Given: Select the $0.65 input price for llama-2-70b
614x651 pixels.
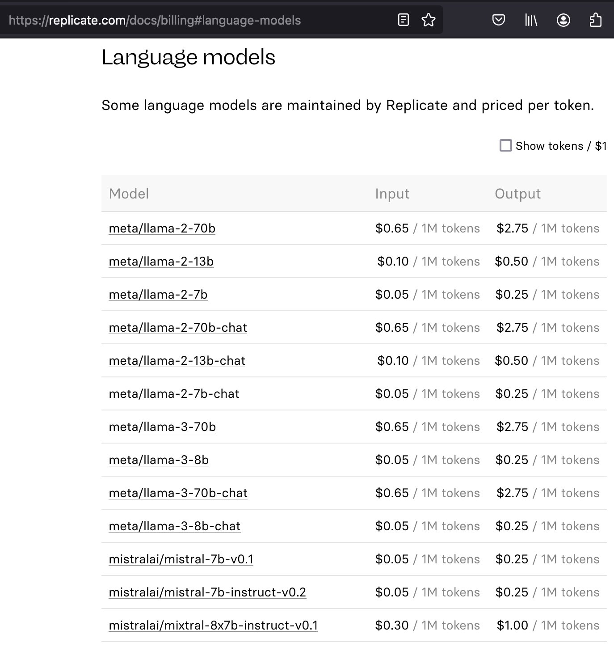Looking at the screenshot, I should pos(392,228).
